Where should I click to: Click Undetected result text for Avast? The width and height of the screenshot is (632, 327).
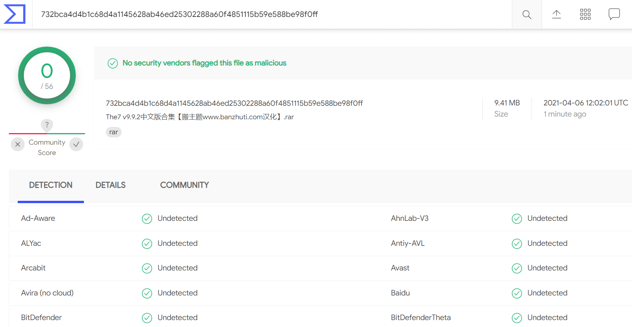pos(547,268)
